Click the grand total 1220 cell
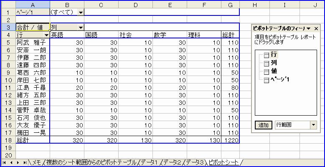 230,140
